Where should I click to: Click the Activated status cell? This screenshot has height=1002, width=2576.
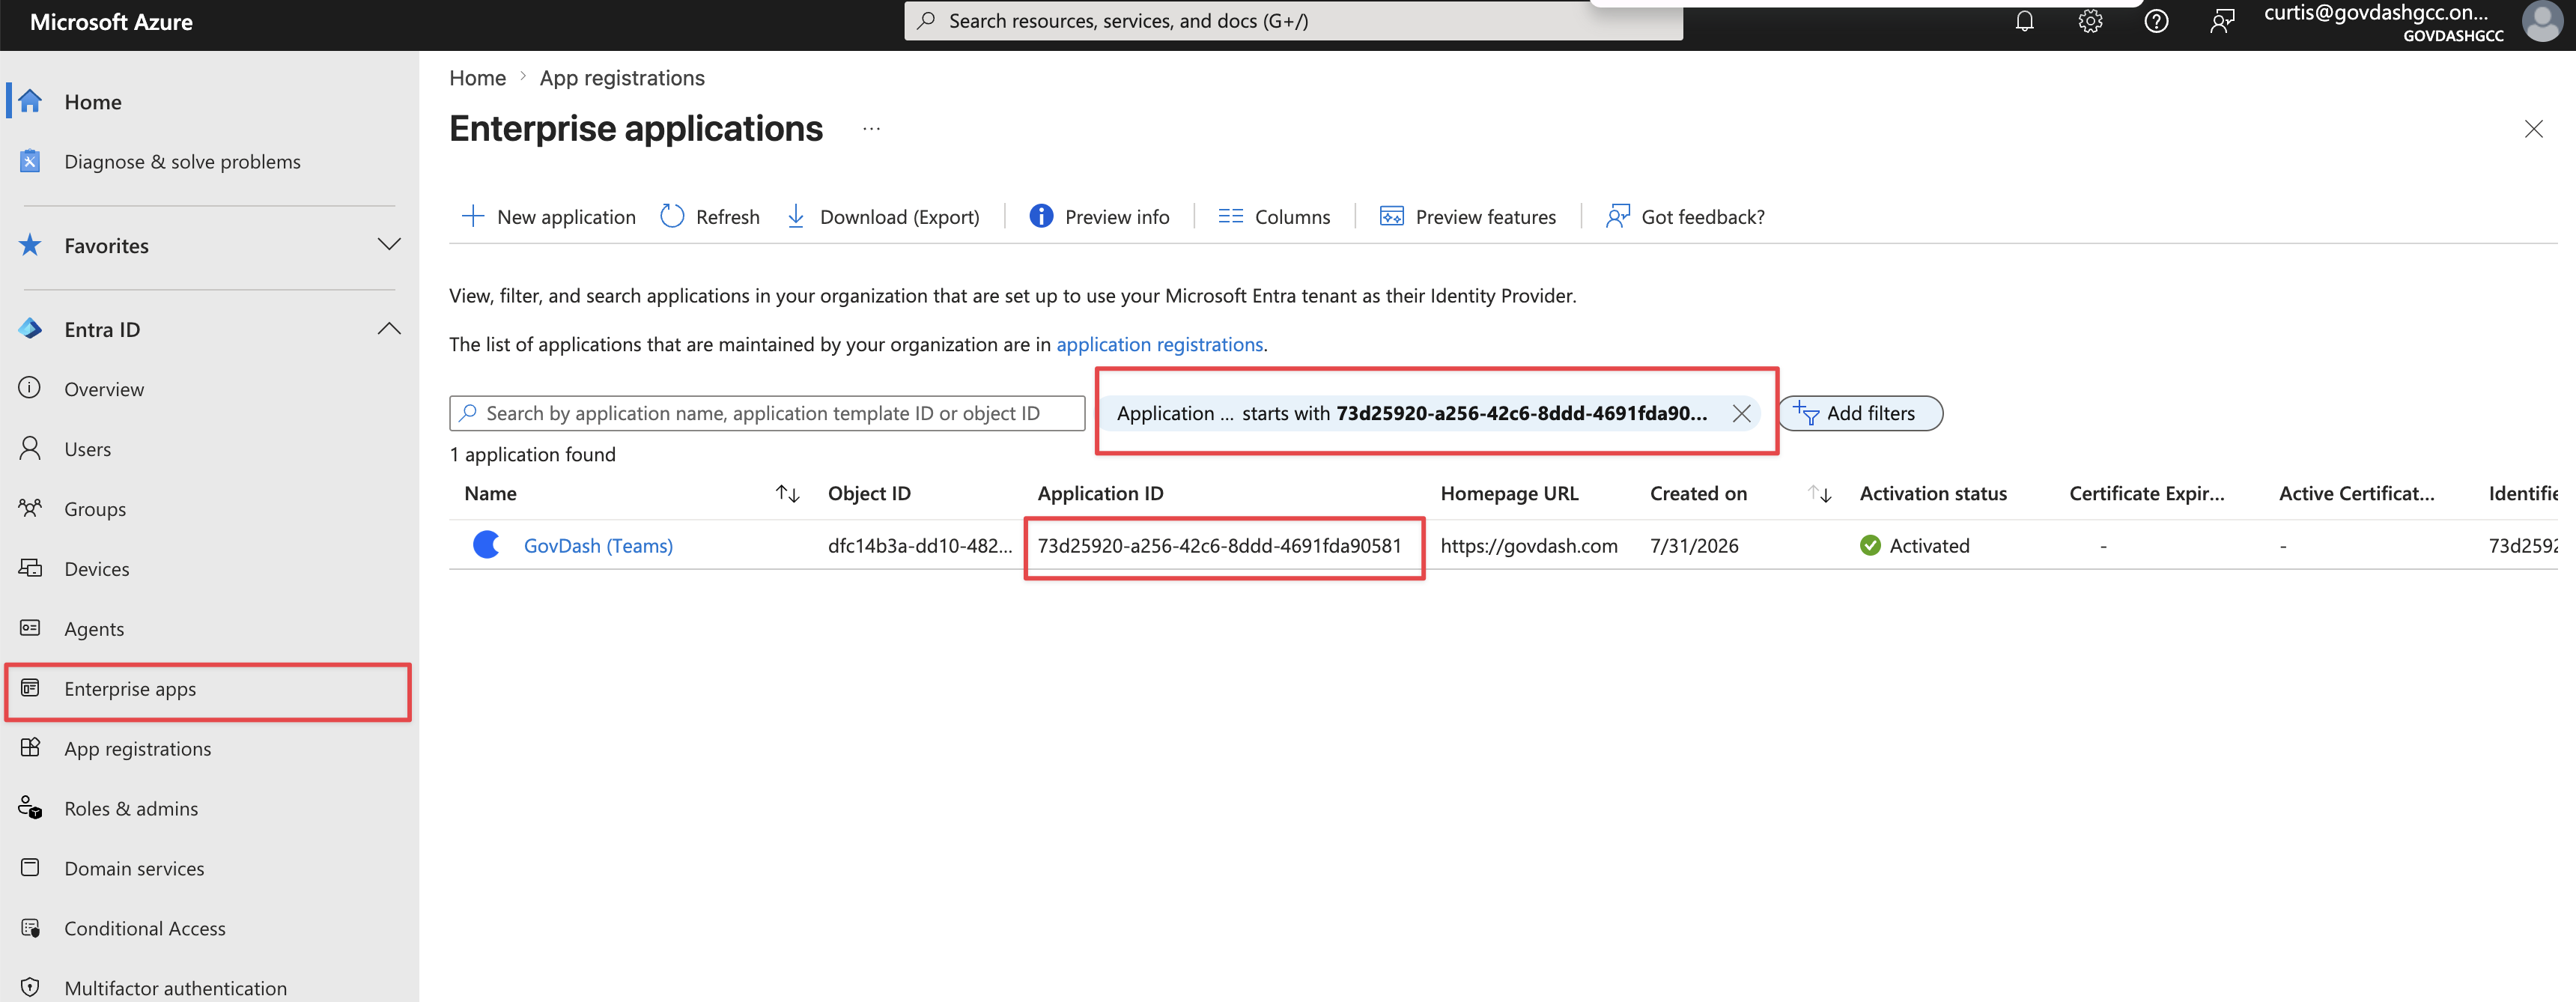click(1915, 545)
